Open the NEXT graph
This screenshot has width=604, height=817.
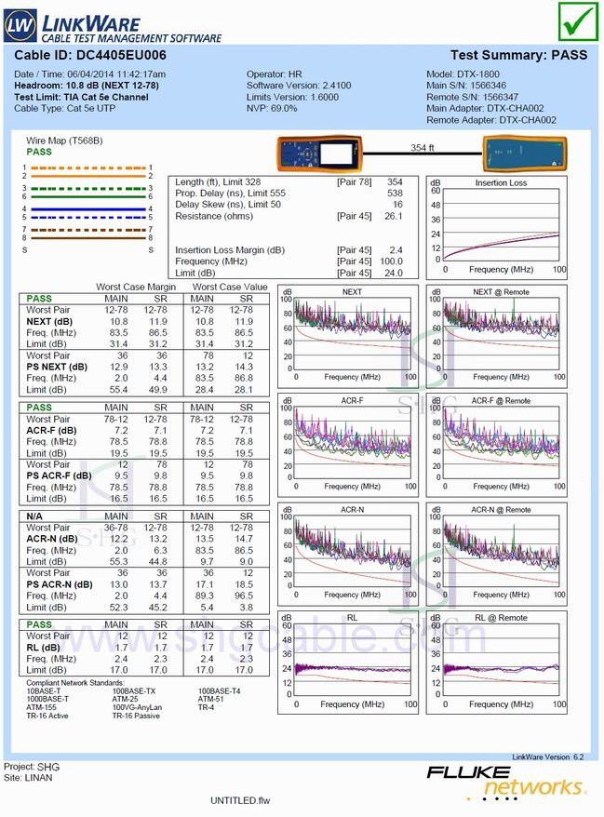pyautogui.click(x=348, y=336)
